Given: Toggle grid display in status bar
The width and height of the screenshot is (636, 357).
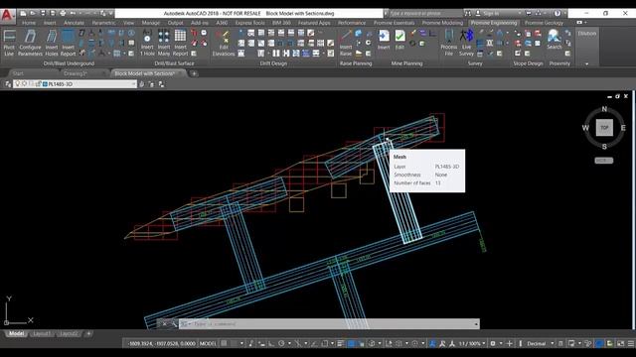Looking at the screenshot, I should pyautogui.click(x=224, y=344).
